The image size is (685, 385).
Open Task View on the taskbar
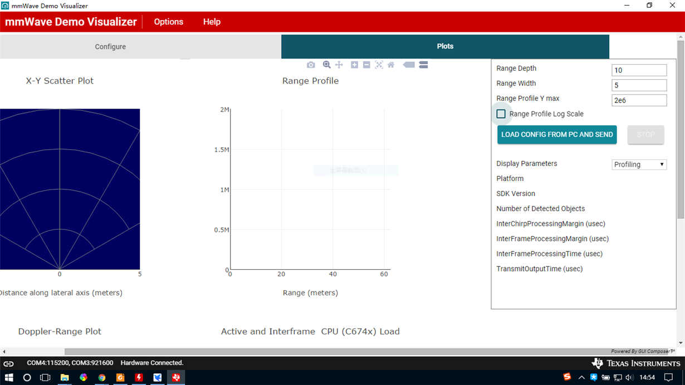45,377
